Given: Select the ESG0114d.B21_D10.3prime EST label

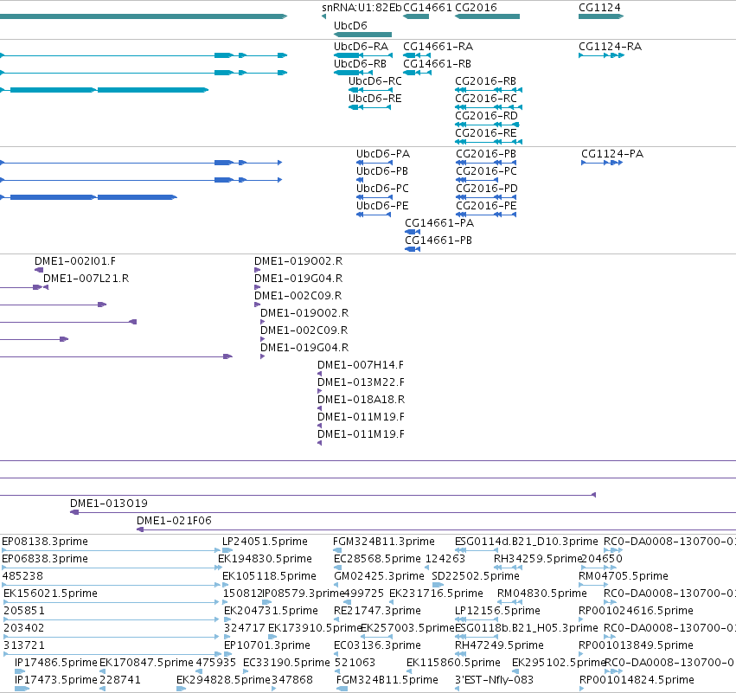Looking at the screenshot, I should 527,542.
